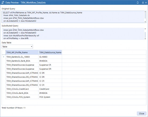Click the Close button
The width and height of the screenshot is (148, 117).
(x=142, y=114)
